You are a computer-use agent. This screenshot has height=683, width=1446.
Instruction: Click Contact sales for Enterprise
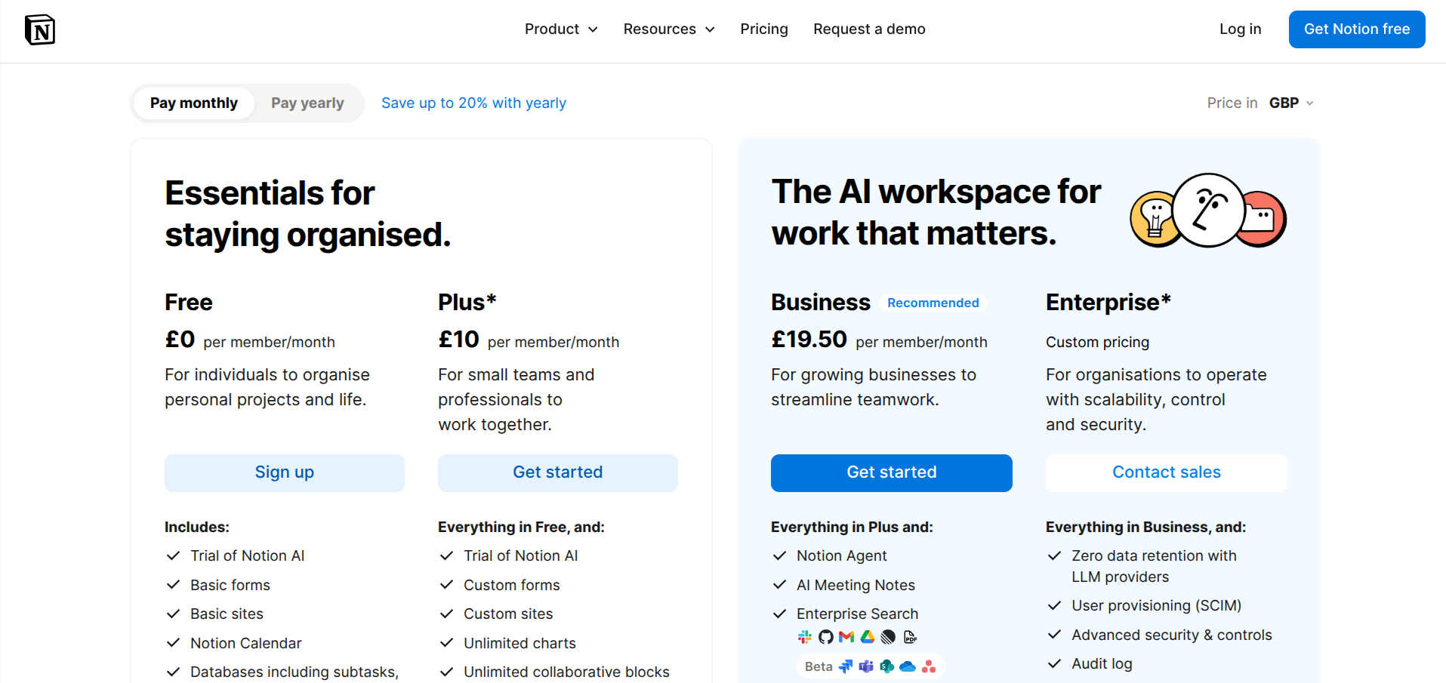(x=1167, y=472)
